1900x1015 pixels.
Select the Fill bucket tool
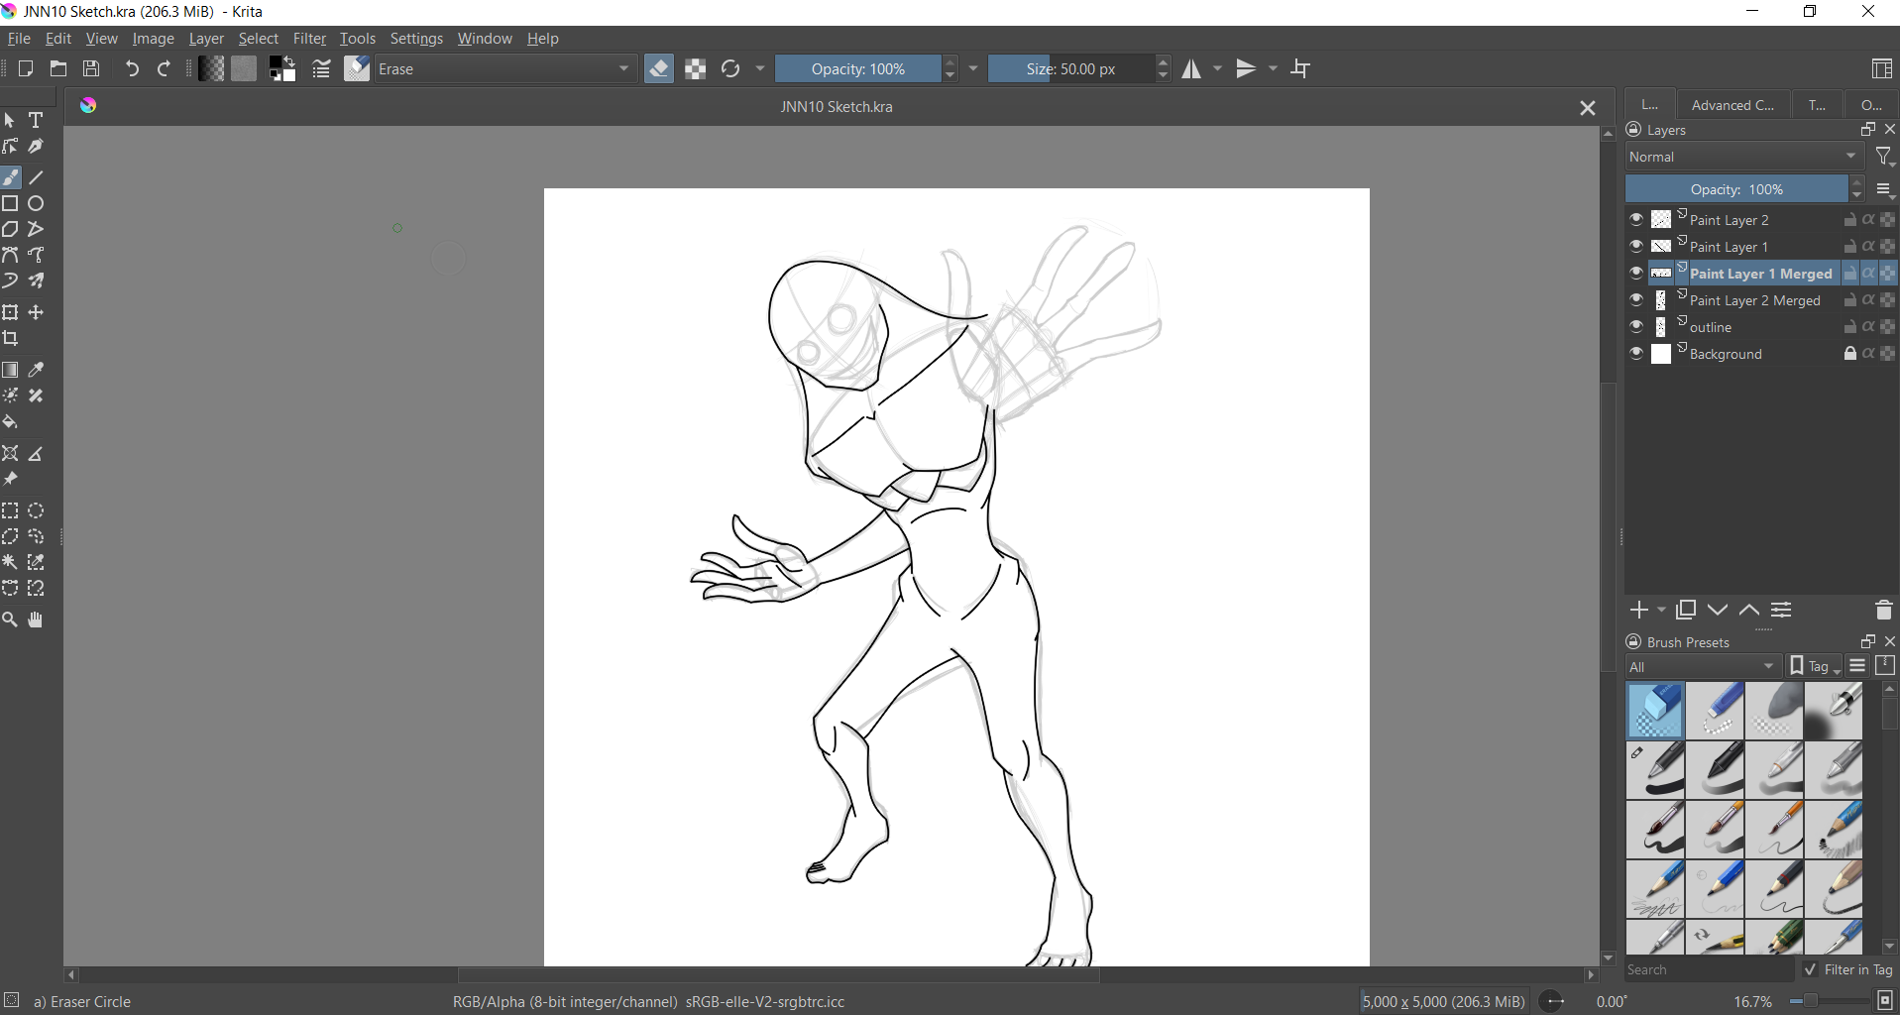(11, 422)
